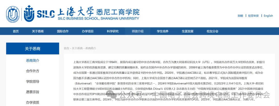Open the 校友分会 navigation menu
Viewport: 279px width, 106px height.
pyautogui.click(x=212, y=32)
